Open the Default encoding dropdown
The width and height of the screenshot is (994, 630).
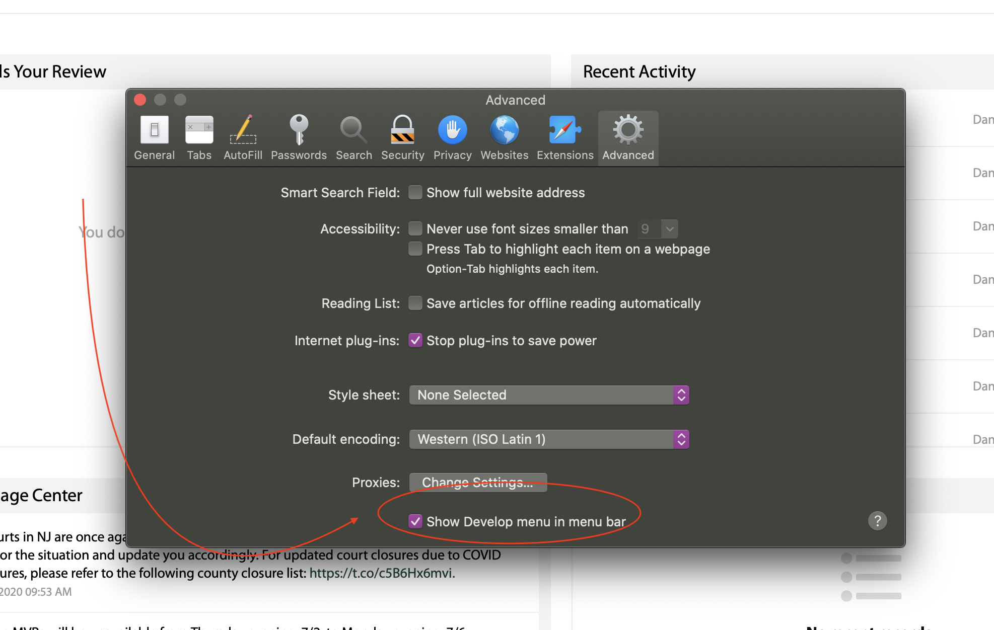[549, 439]
